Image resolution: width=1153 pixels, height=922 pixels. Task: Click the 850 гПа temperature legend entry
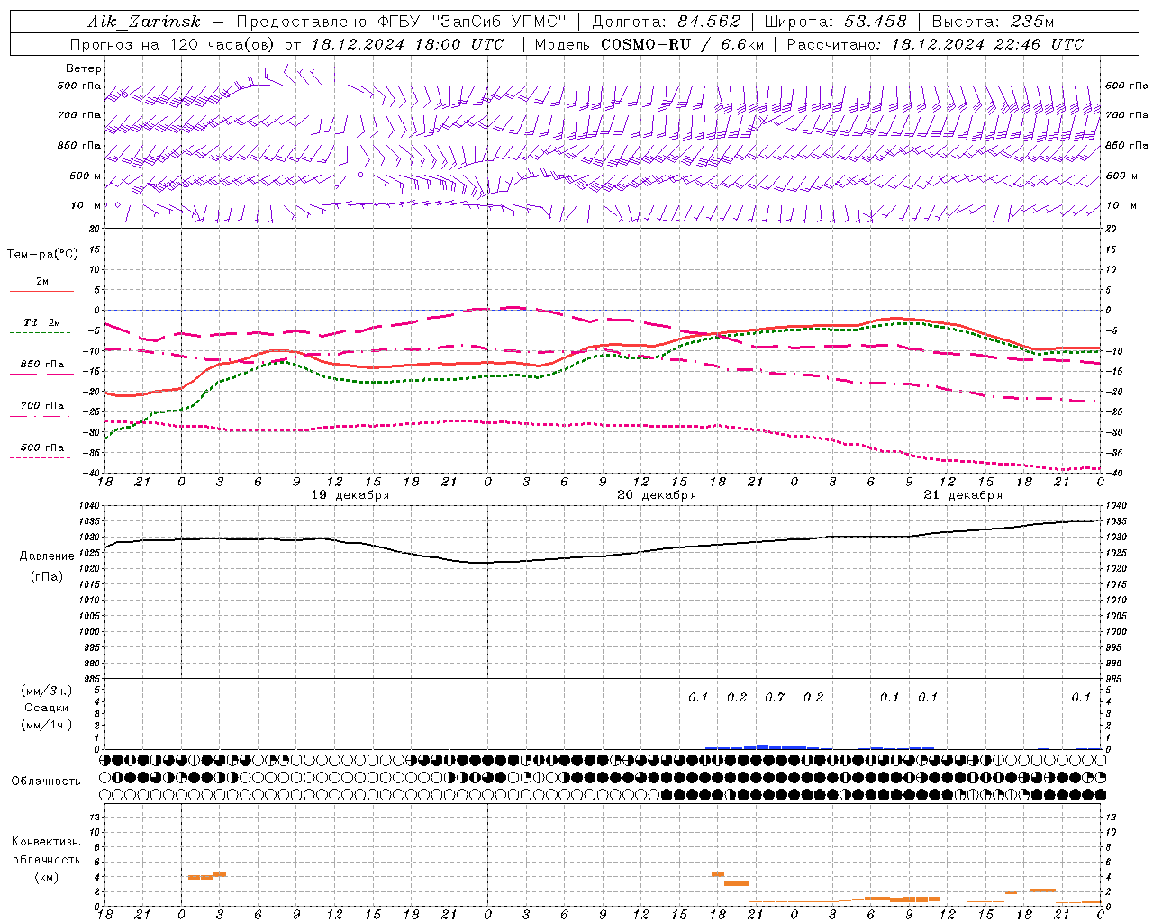(42, 365)
